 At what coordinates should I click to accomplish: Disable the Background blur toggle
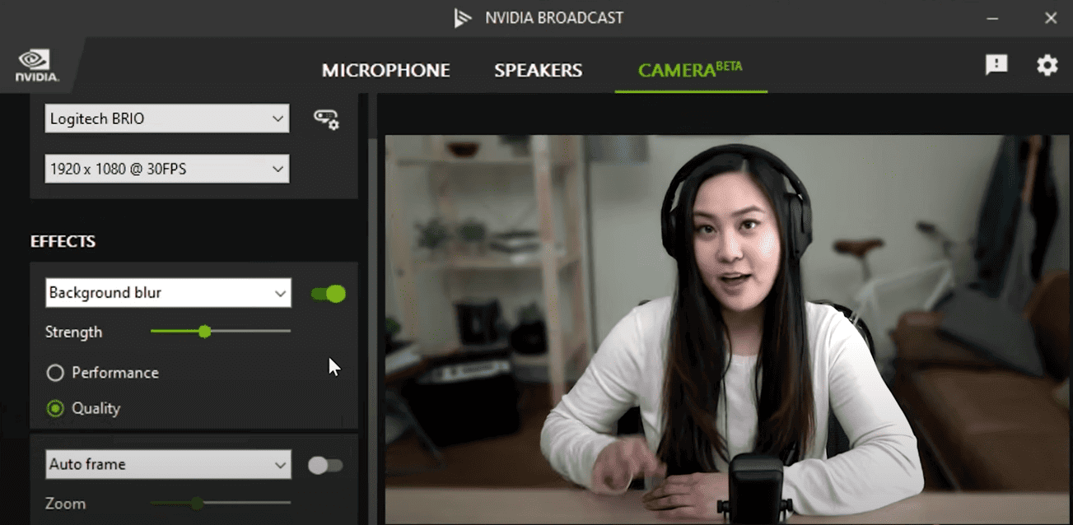click(x=329, y=294)
